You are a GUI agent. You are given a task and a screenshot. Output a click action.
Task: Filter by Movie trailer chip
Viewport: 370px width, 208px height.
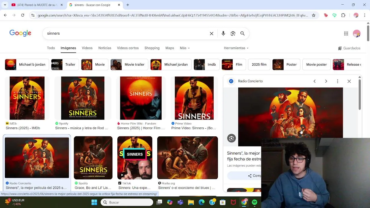pyautogui.click(x=129, y=64)
